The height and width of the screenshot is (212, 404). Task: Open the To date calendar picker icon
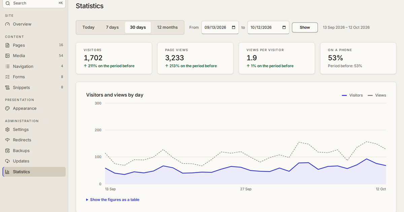coord(284,27)
